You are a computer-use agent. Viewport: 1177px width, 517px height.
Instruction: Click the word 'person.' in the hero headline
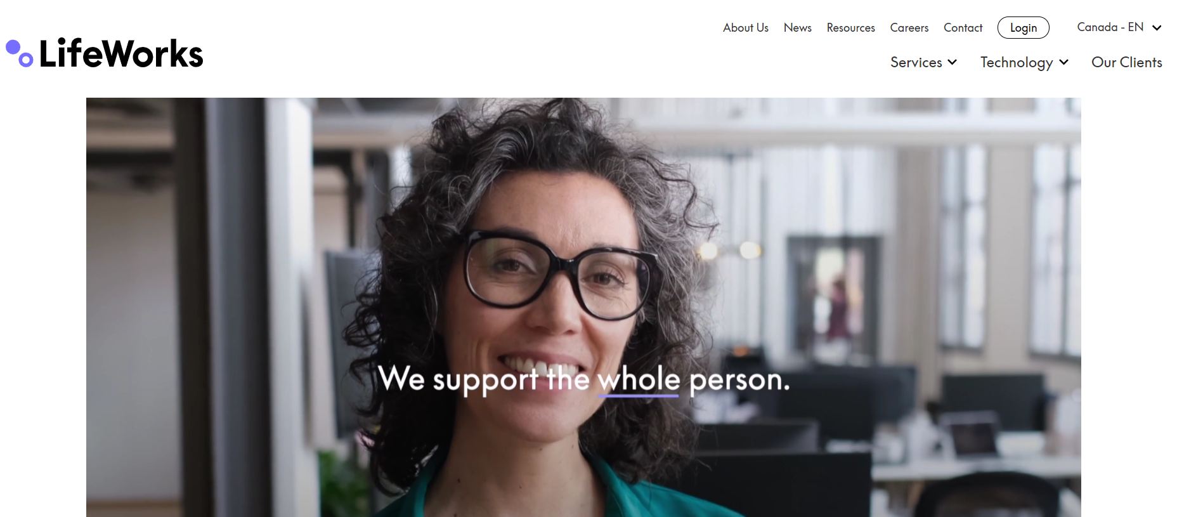[739, 381]
